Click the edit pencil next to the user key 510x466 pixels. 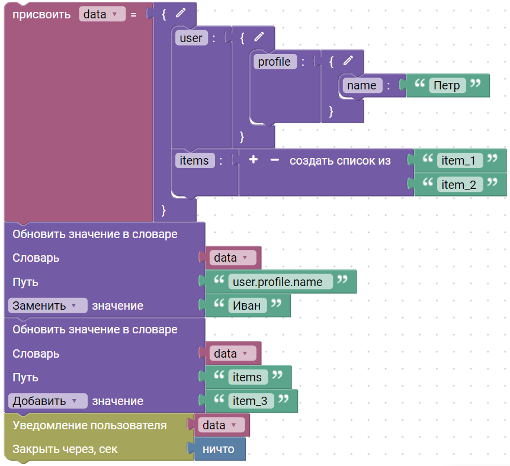[259, 37]
